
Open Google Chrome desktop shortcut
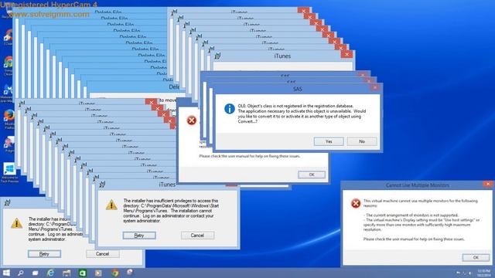pyautogui.click(x=9, y=65)
